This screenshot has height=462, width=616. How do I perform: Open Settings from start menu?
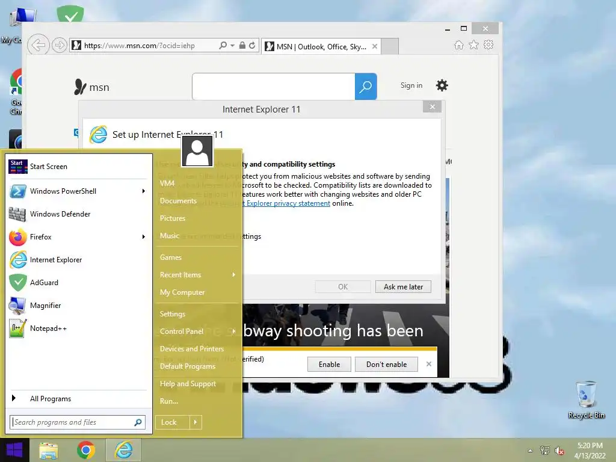click(x=172, y=314)
